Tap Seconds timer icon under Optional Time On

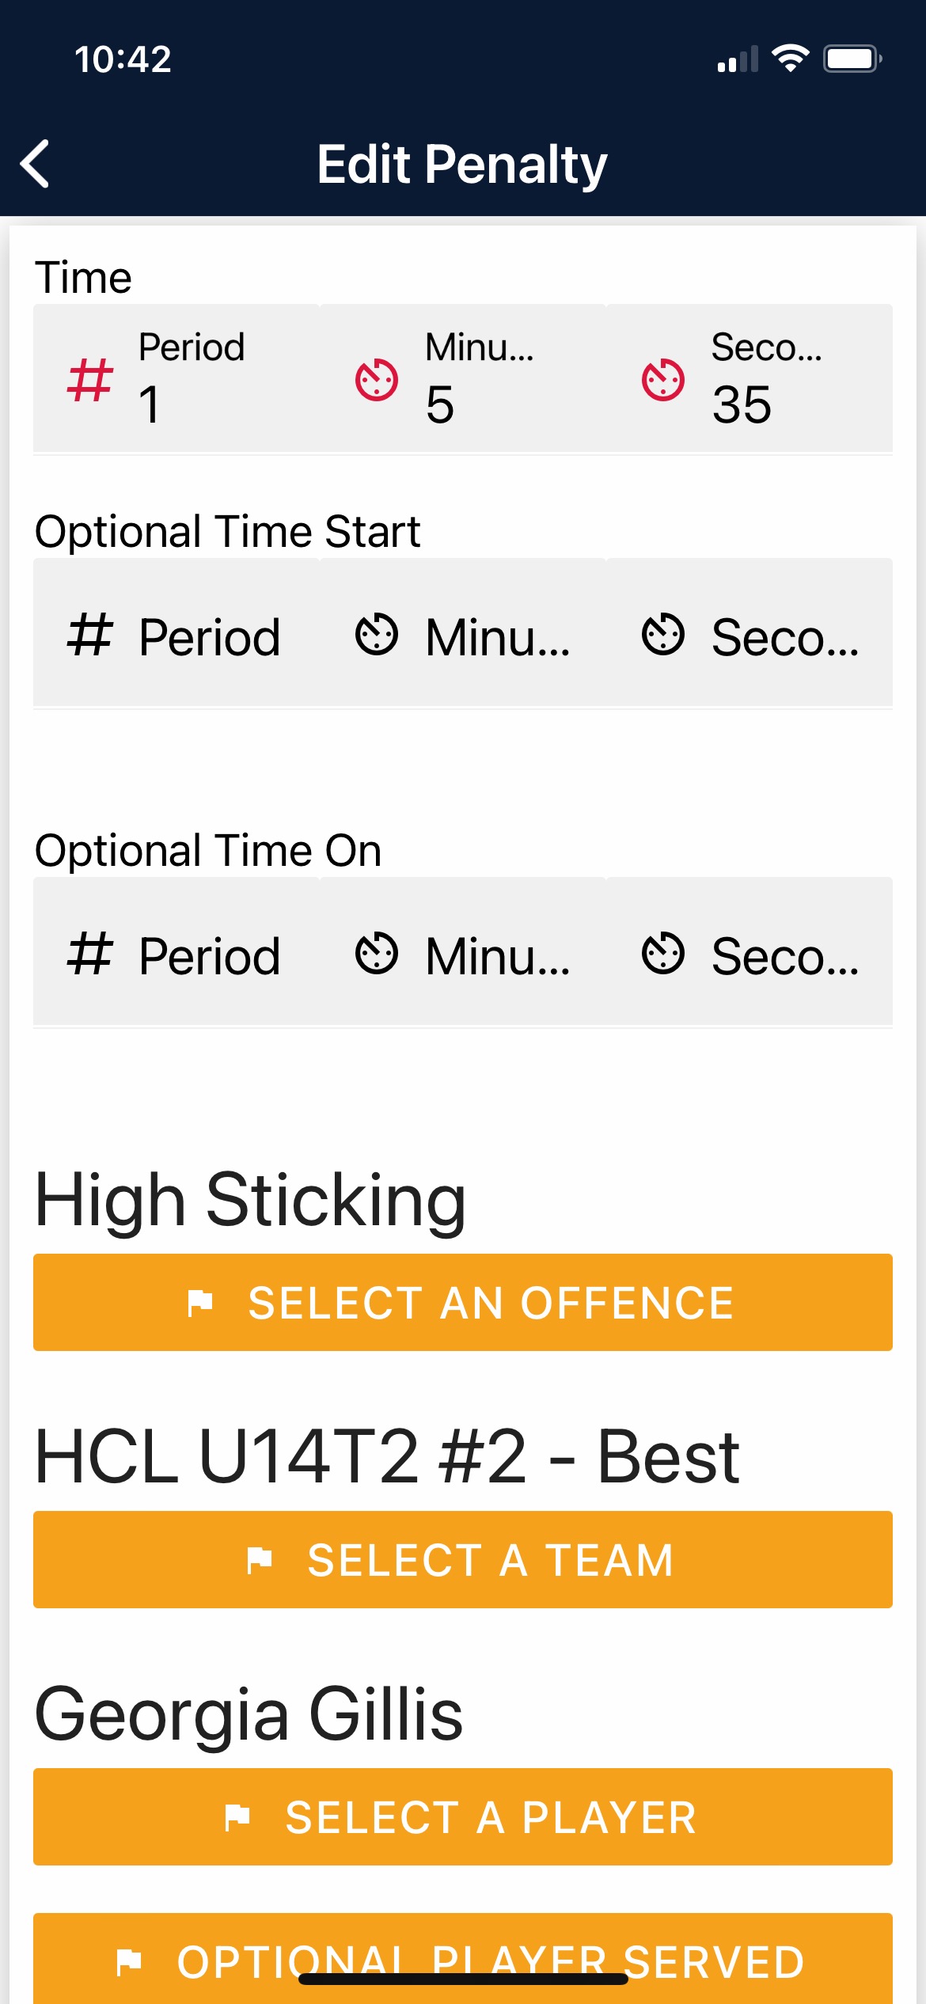pyautogui.click(x=663, y=954)
